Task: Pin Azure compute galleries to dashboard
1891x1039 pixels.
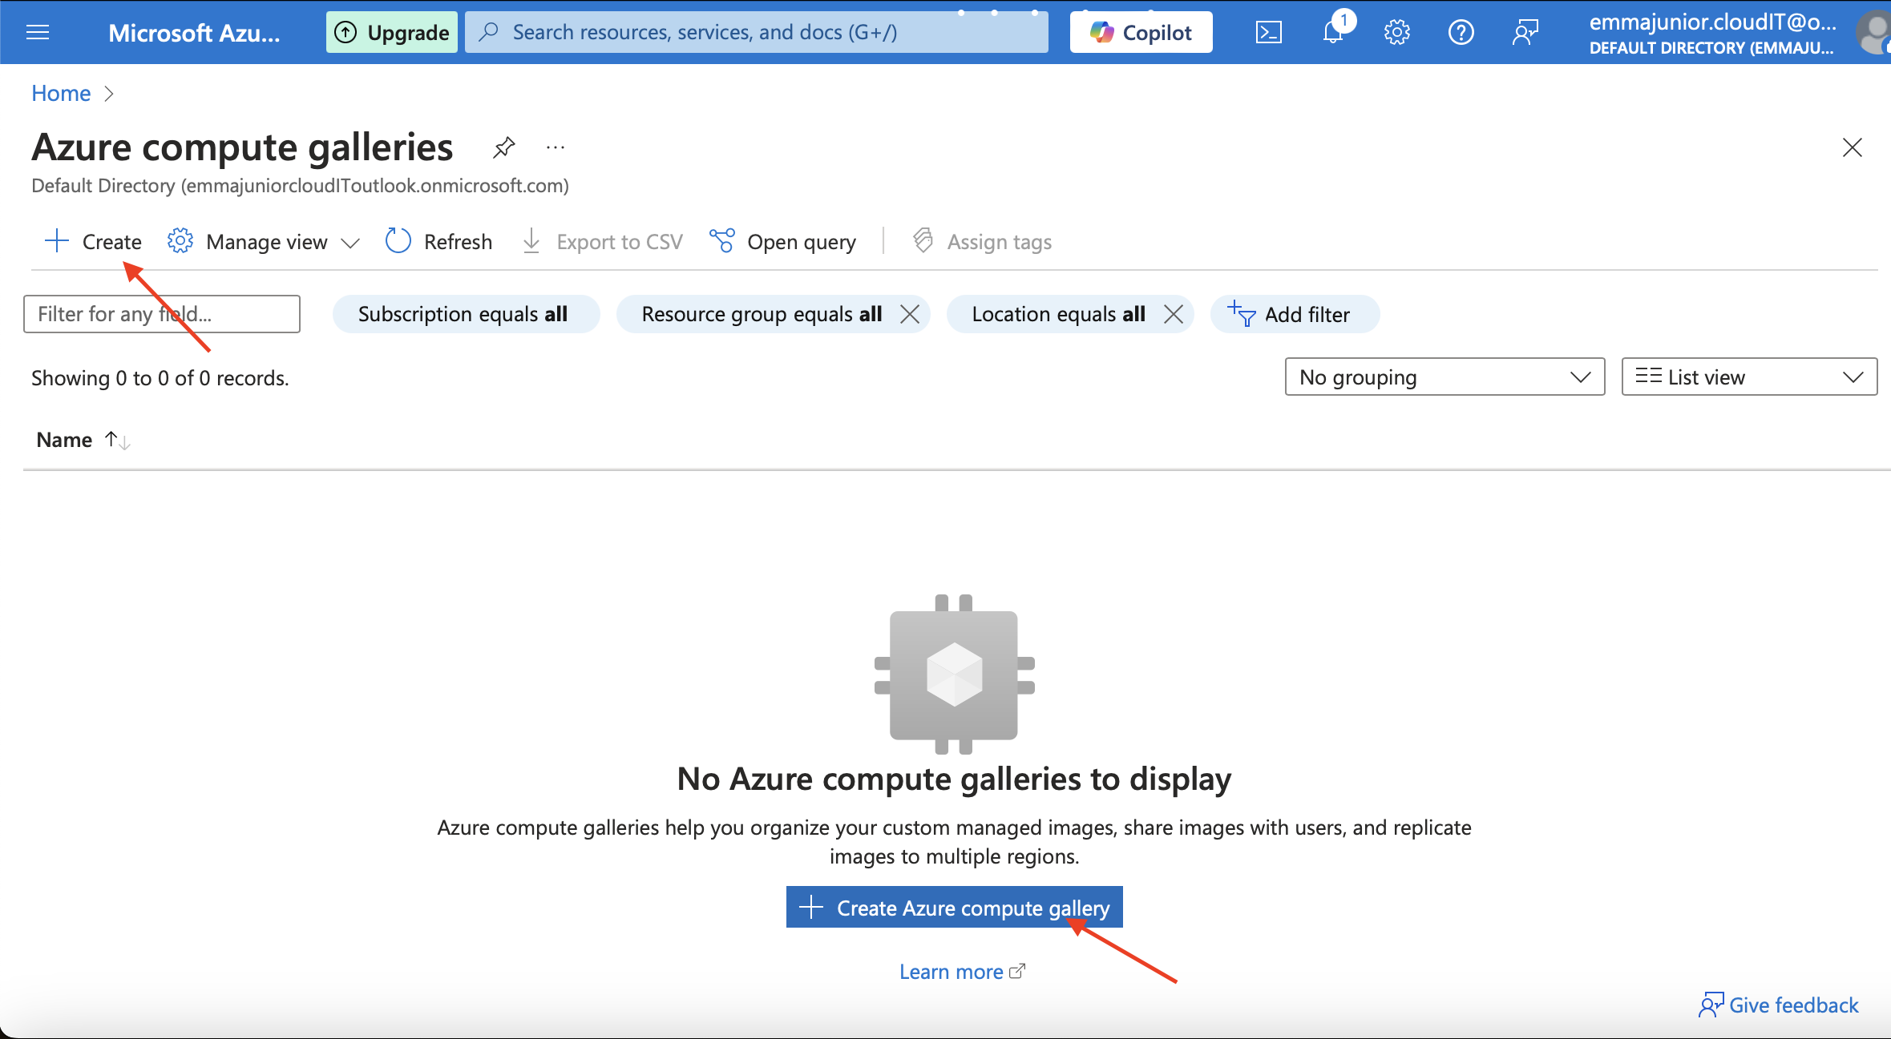Action: coord(503,147)
